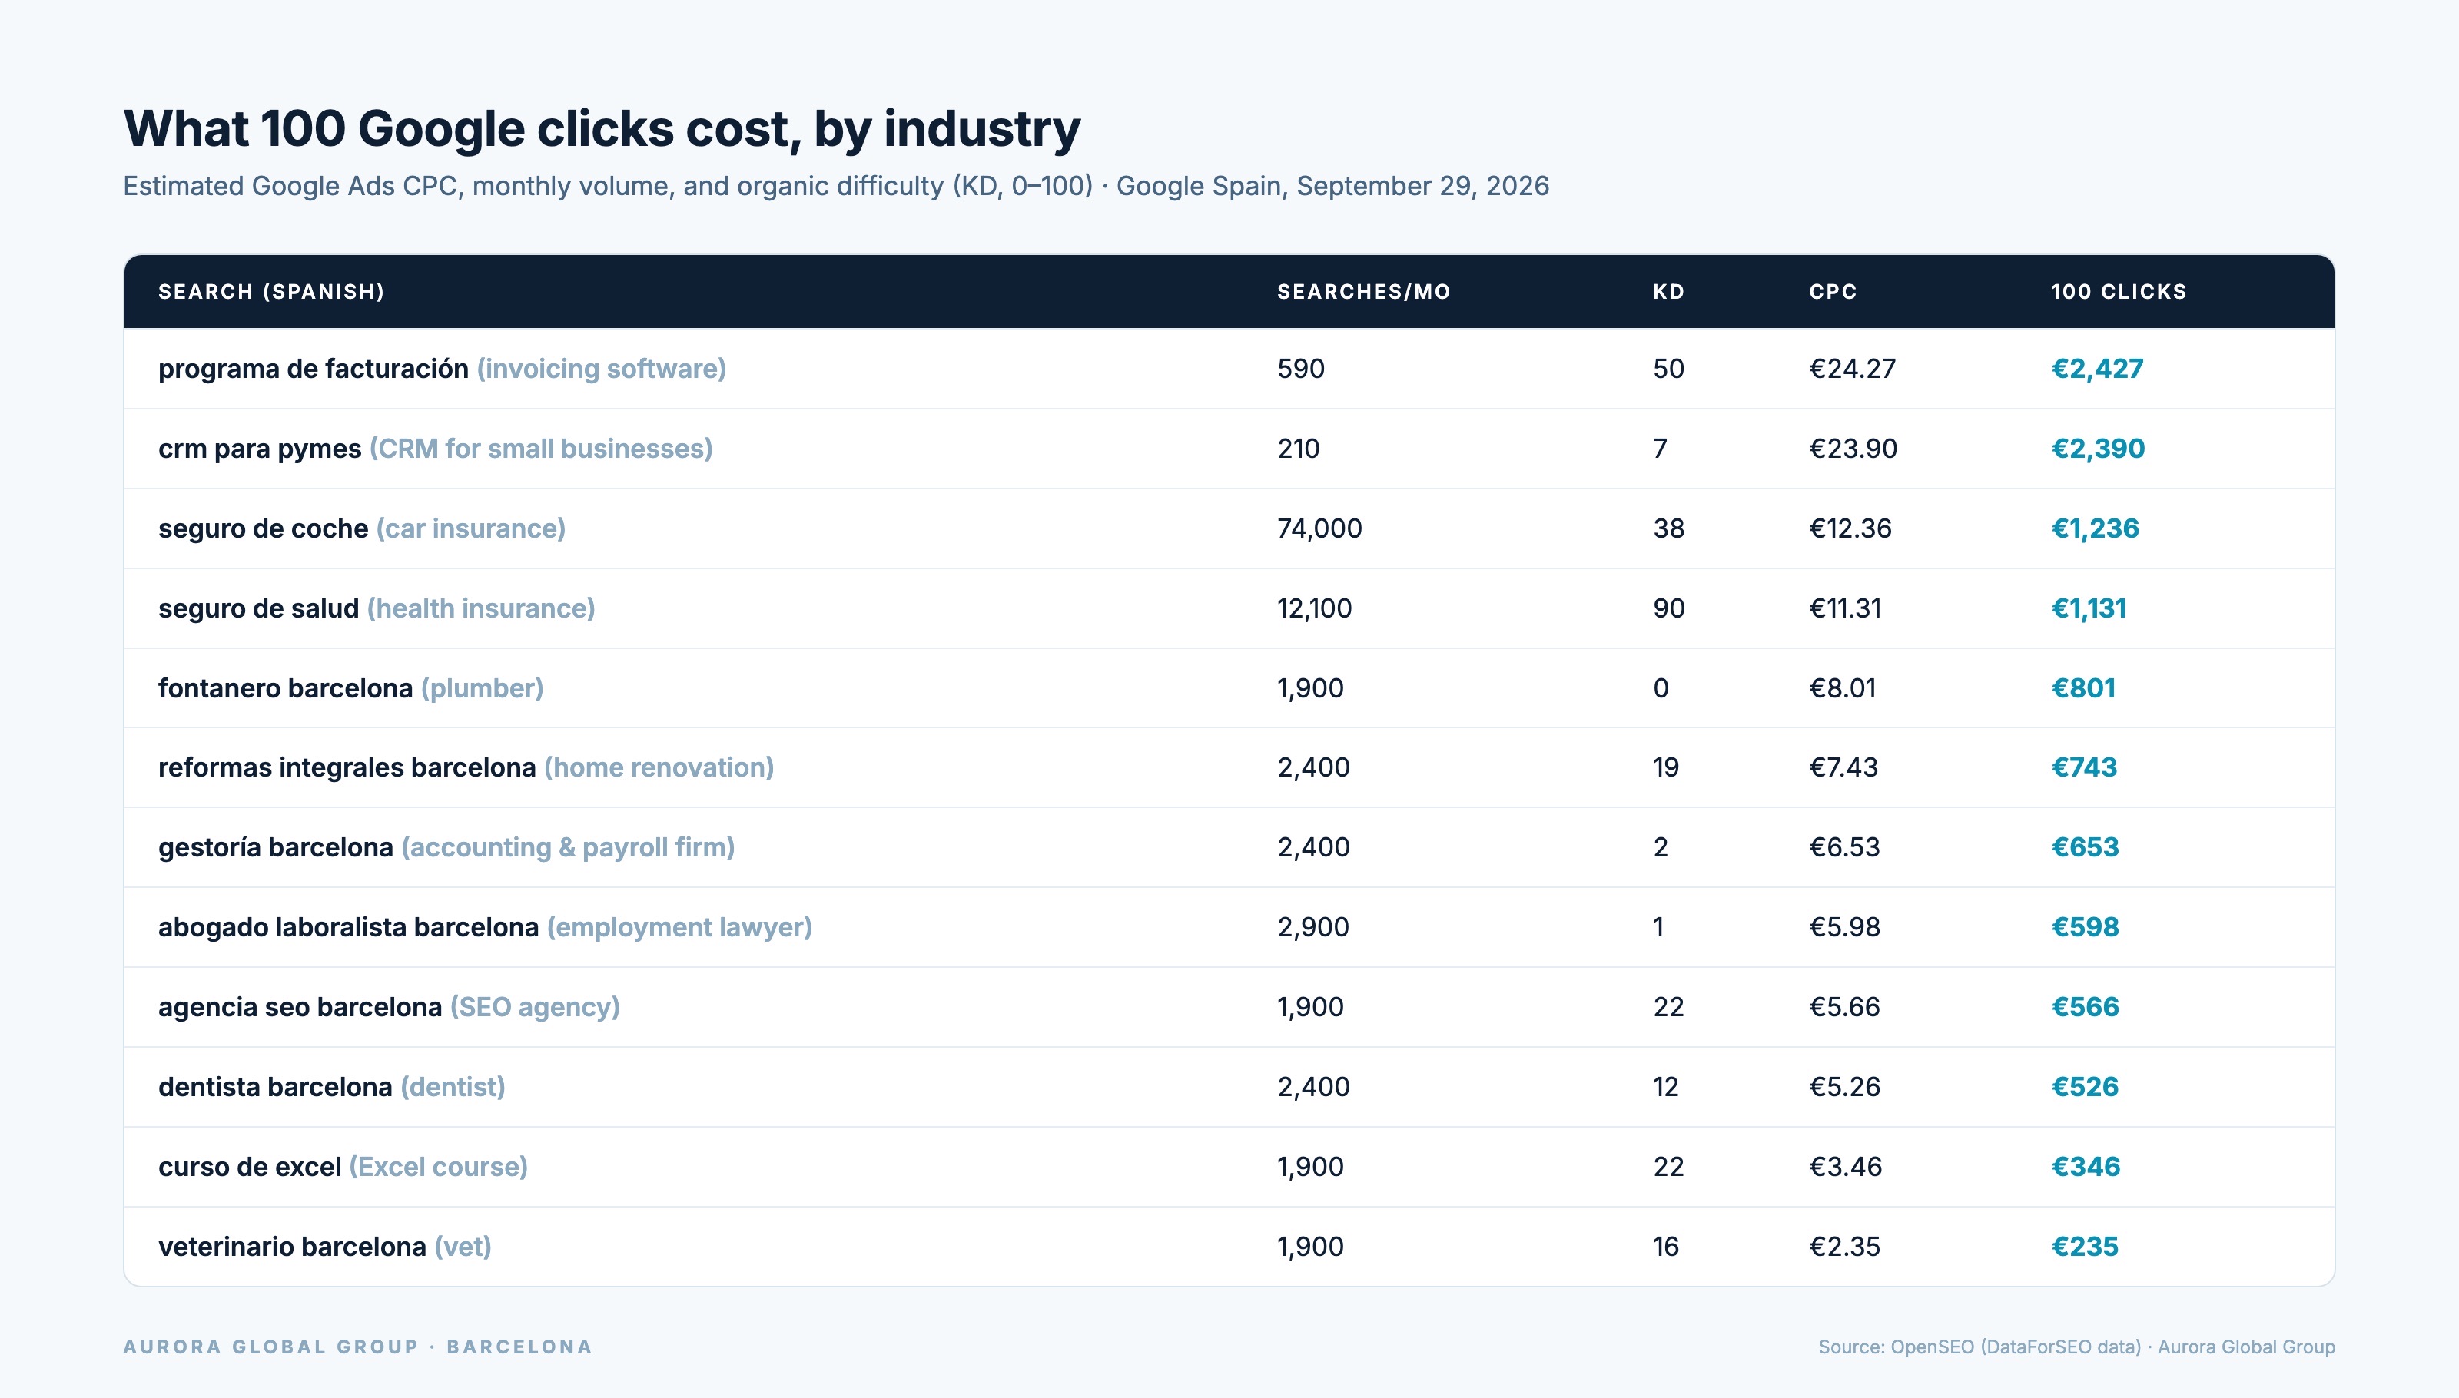Click the €8.01 CPC value
This screenshot has width=2459, height=1398.
[1843, 687]
